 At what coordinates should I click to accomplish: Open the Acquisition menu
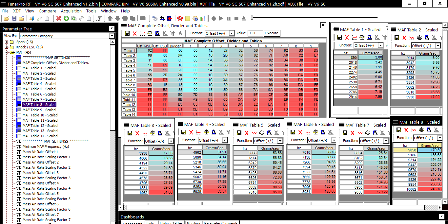point(71,11)
